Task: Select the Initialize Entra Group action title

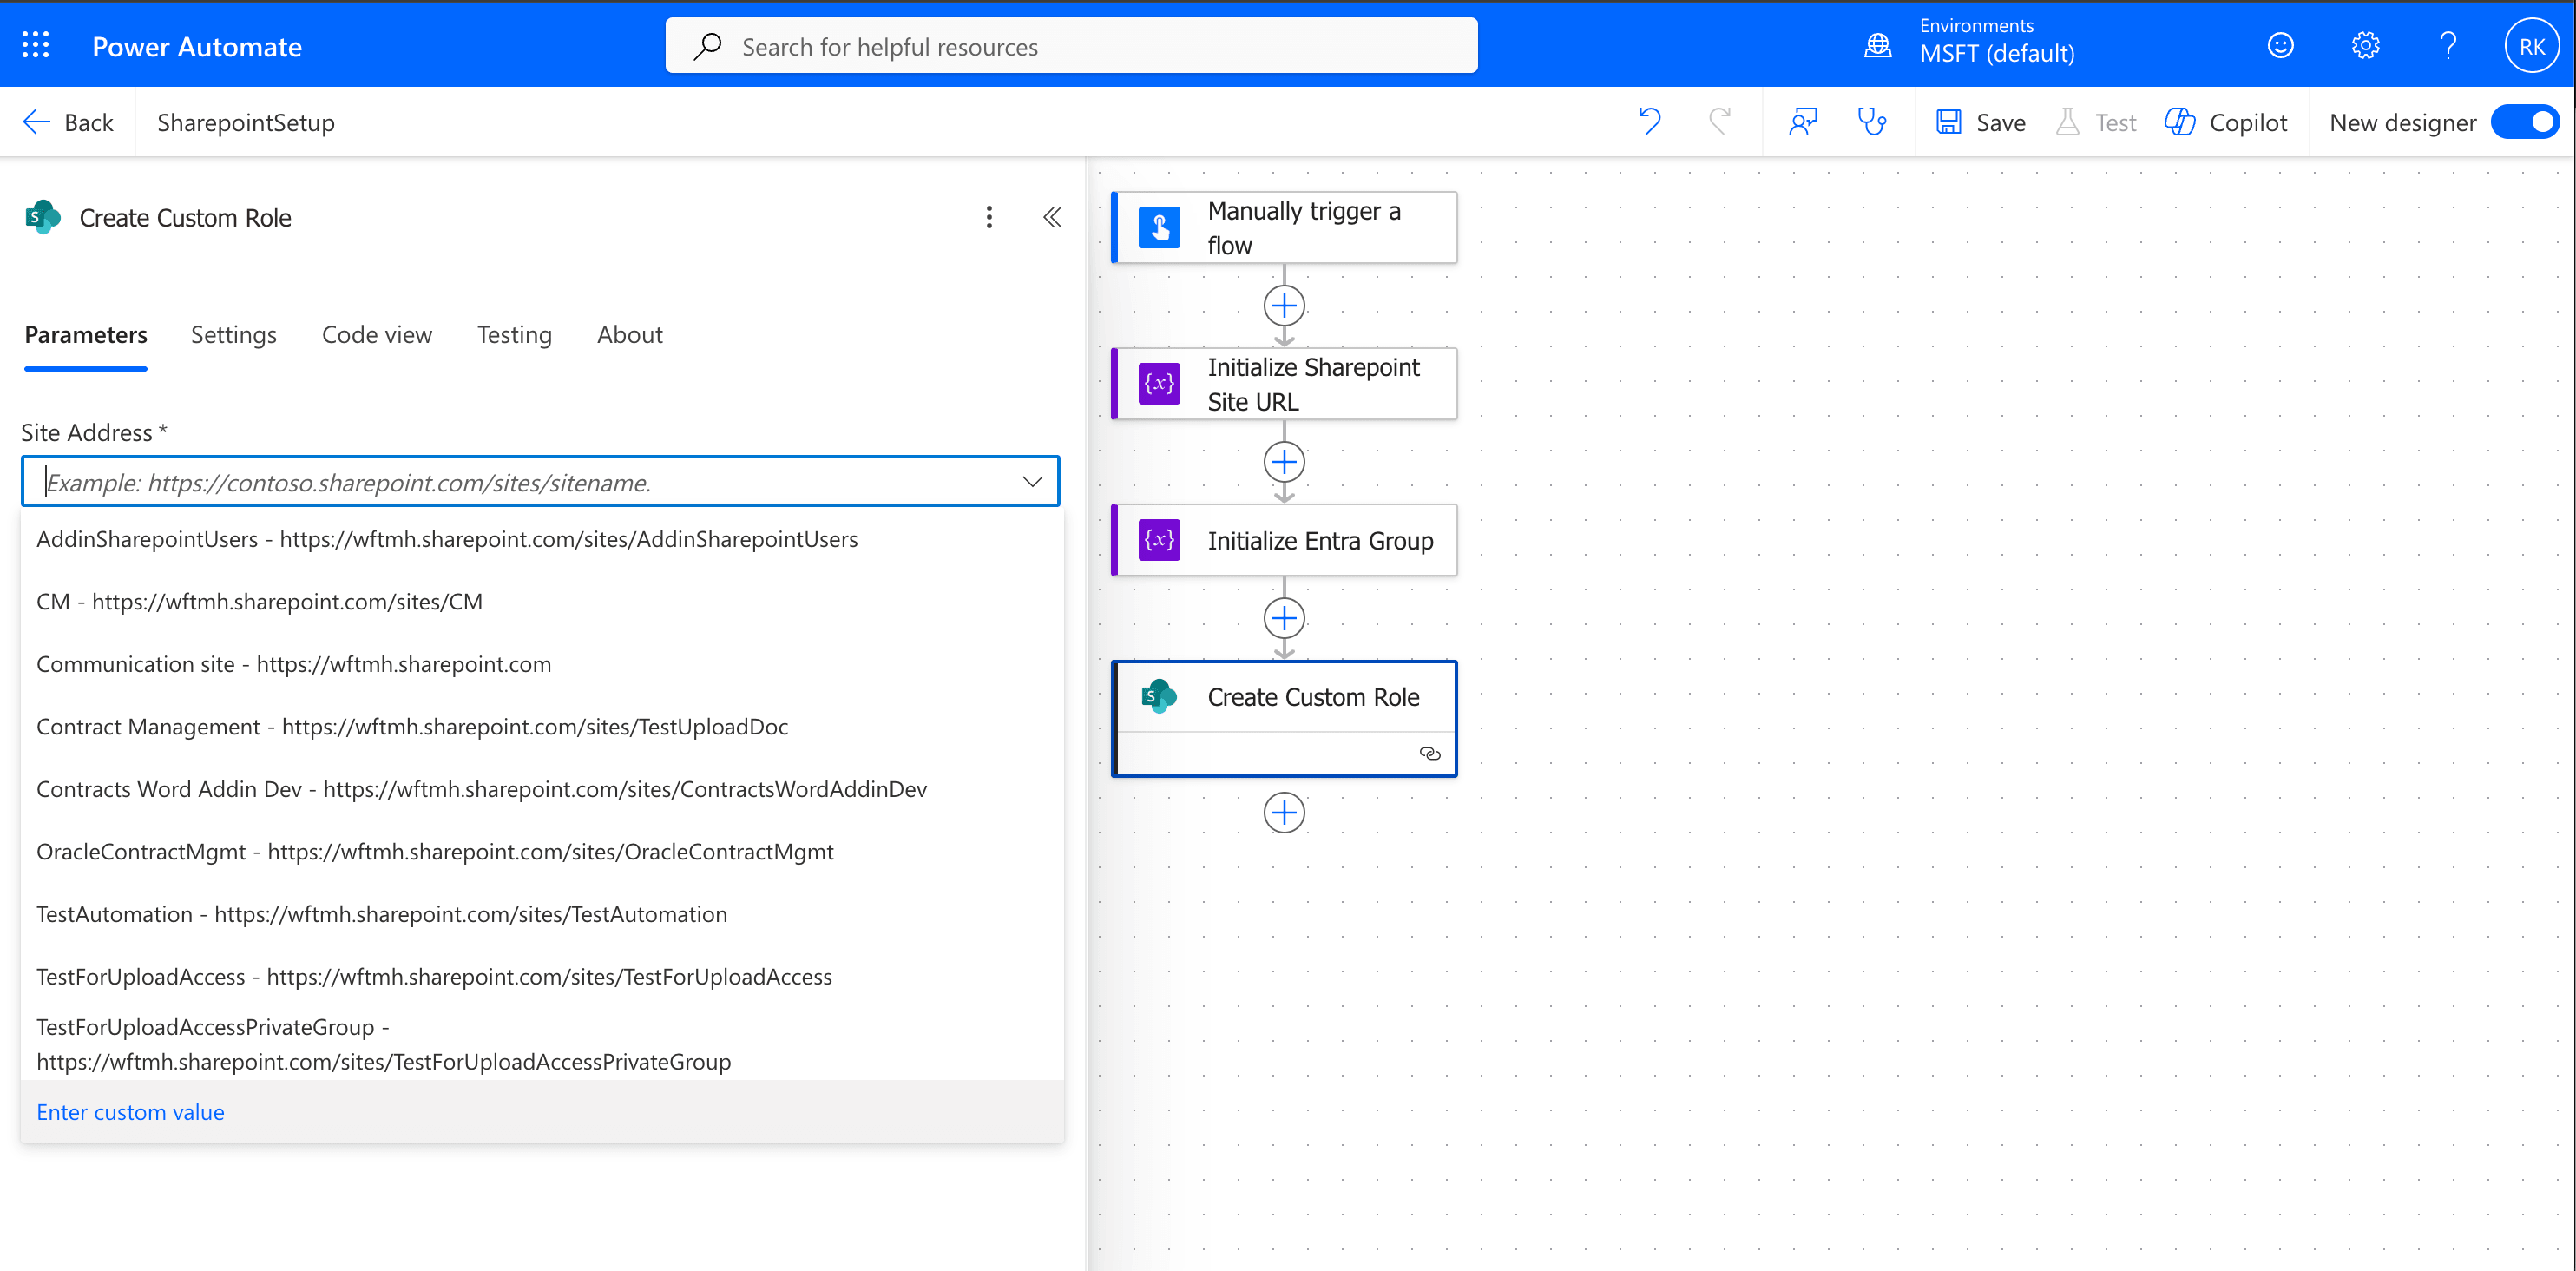Action: coord(1320,541)
